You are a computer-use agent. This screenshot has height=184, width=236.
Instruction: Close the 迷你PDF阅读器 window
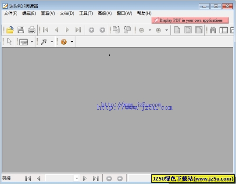click(x=227, y=6)
